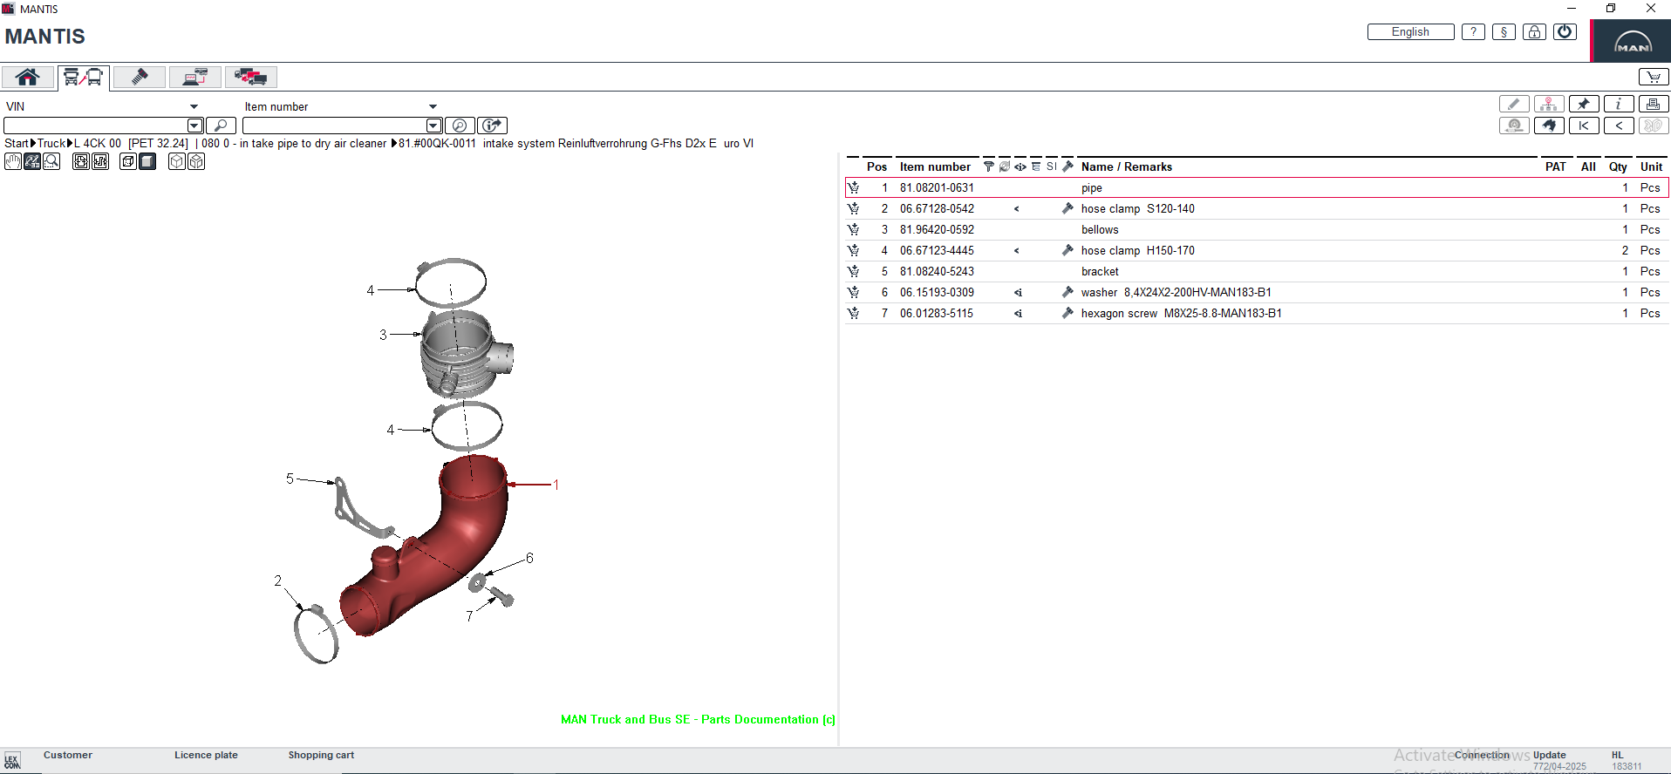Click supersession arrow for hose clamp S120-140
Viewport: 1671px width, 774px height.
click(1017, 209)
